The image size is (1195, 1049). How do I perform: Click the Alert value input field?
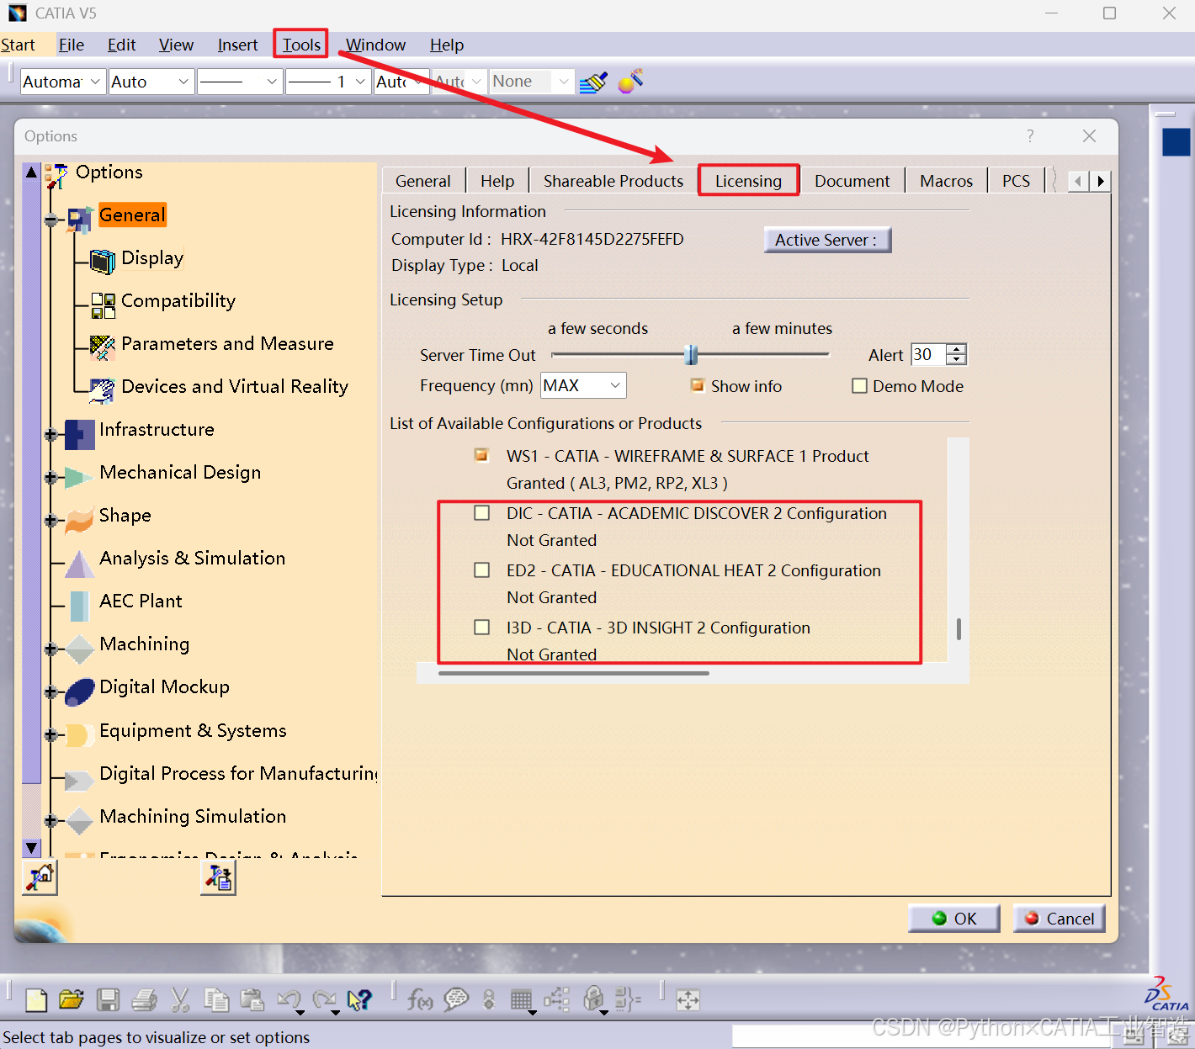[x=928, y=354]
